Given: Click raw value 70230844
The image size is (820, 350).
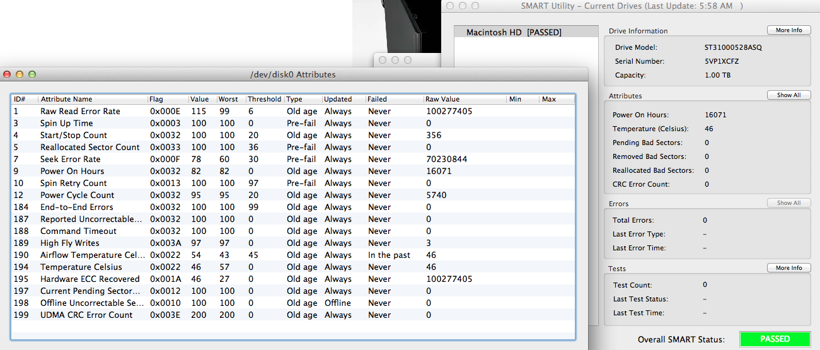Looking at the screenshot, I should pyautogui.click(x=447, y=159).
